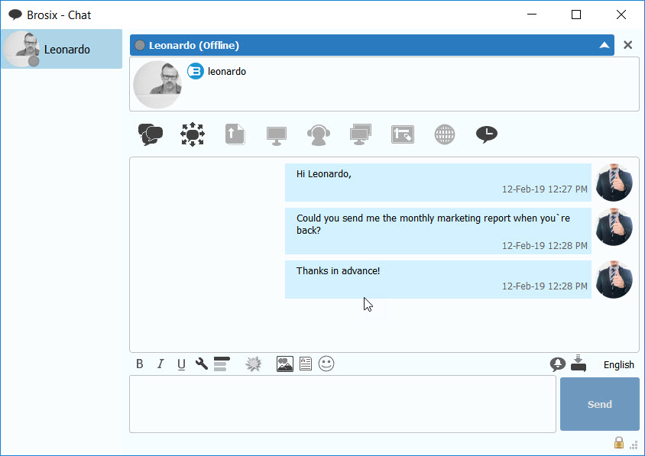This screenshot has width=645, height=456.
Task: Open predefined text template icon
Action: [x=306, y=364]
